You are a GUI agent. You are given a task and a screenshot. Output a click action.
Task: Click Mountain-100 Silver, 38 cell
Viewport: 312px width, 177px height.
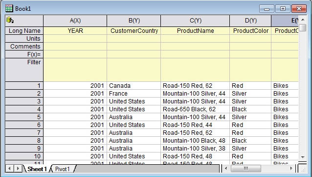tap(195, 149)
